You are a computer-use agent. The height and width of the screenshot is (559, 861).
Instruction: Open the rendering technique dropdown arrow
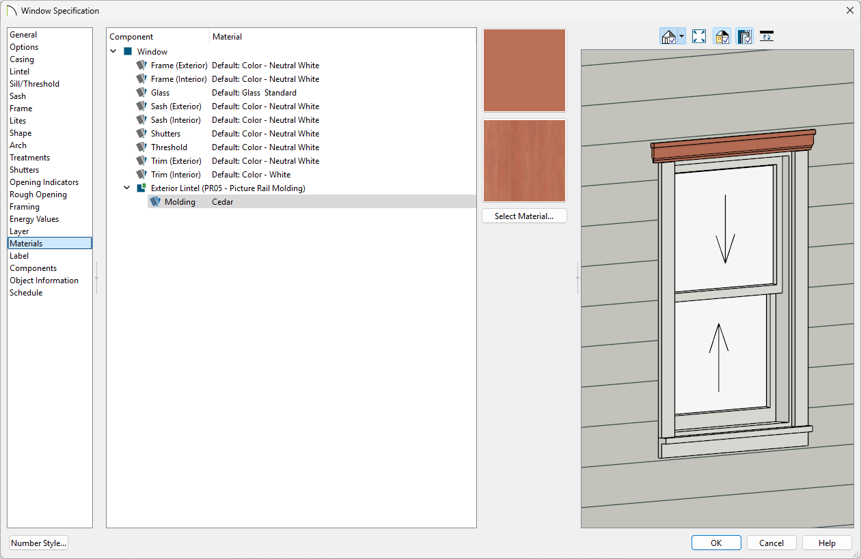click(x=682, y=36)
